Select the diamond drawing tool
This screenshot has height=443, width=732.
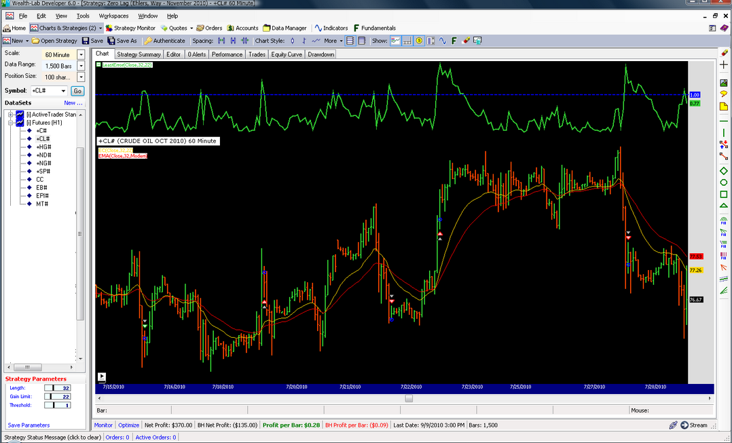tap(724, 170)
